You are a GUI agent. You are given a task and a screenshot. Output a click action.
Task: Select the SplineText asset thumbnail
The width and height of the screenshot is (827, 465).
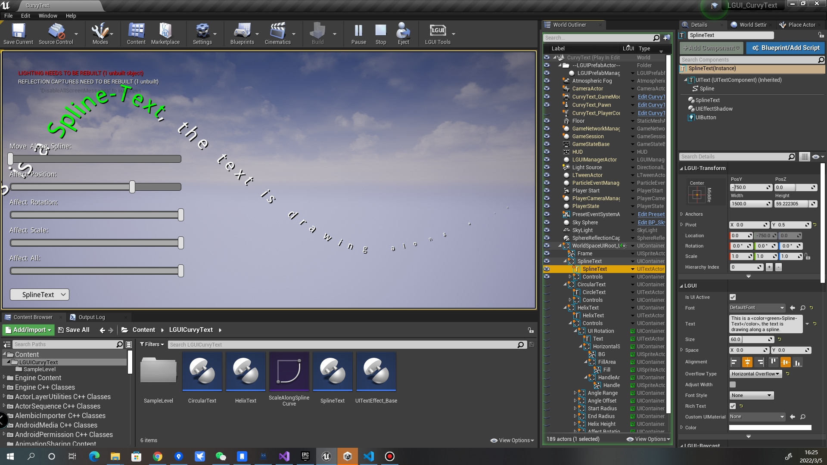point(332,371)
